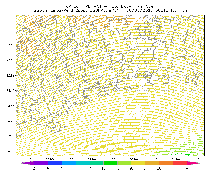
Task: Click the 44W longitude label
Action: pyautogui.click(x=113, y=159)
